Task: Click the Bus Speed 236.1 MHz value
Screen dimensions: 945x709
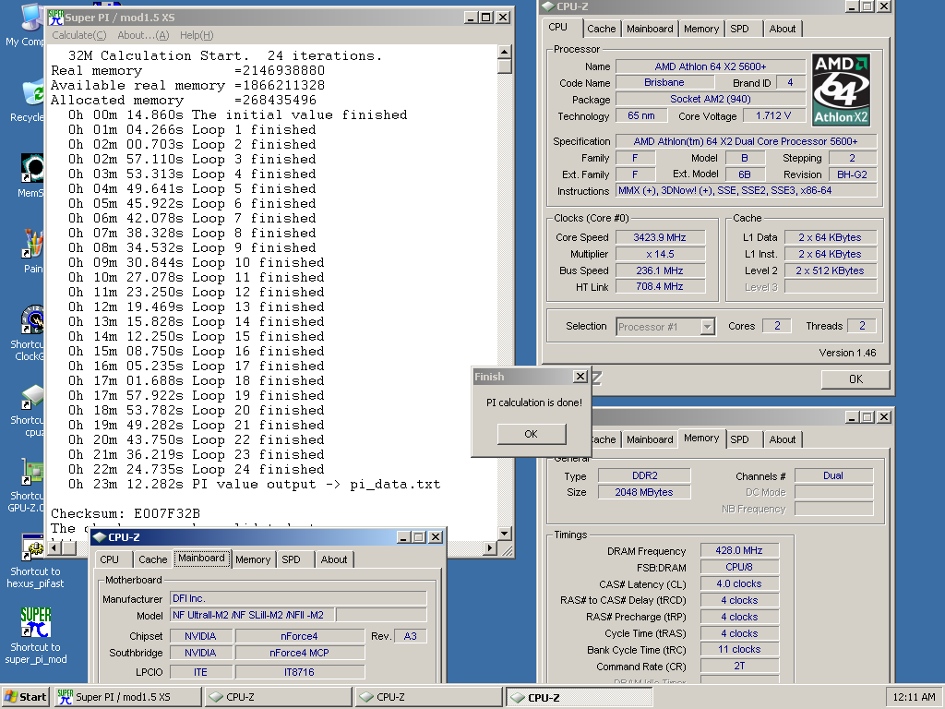Action: pos(660,270)
